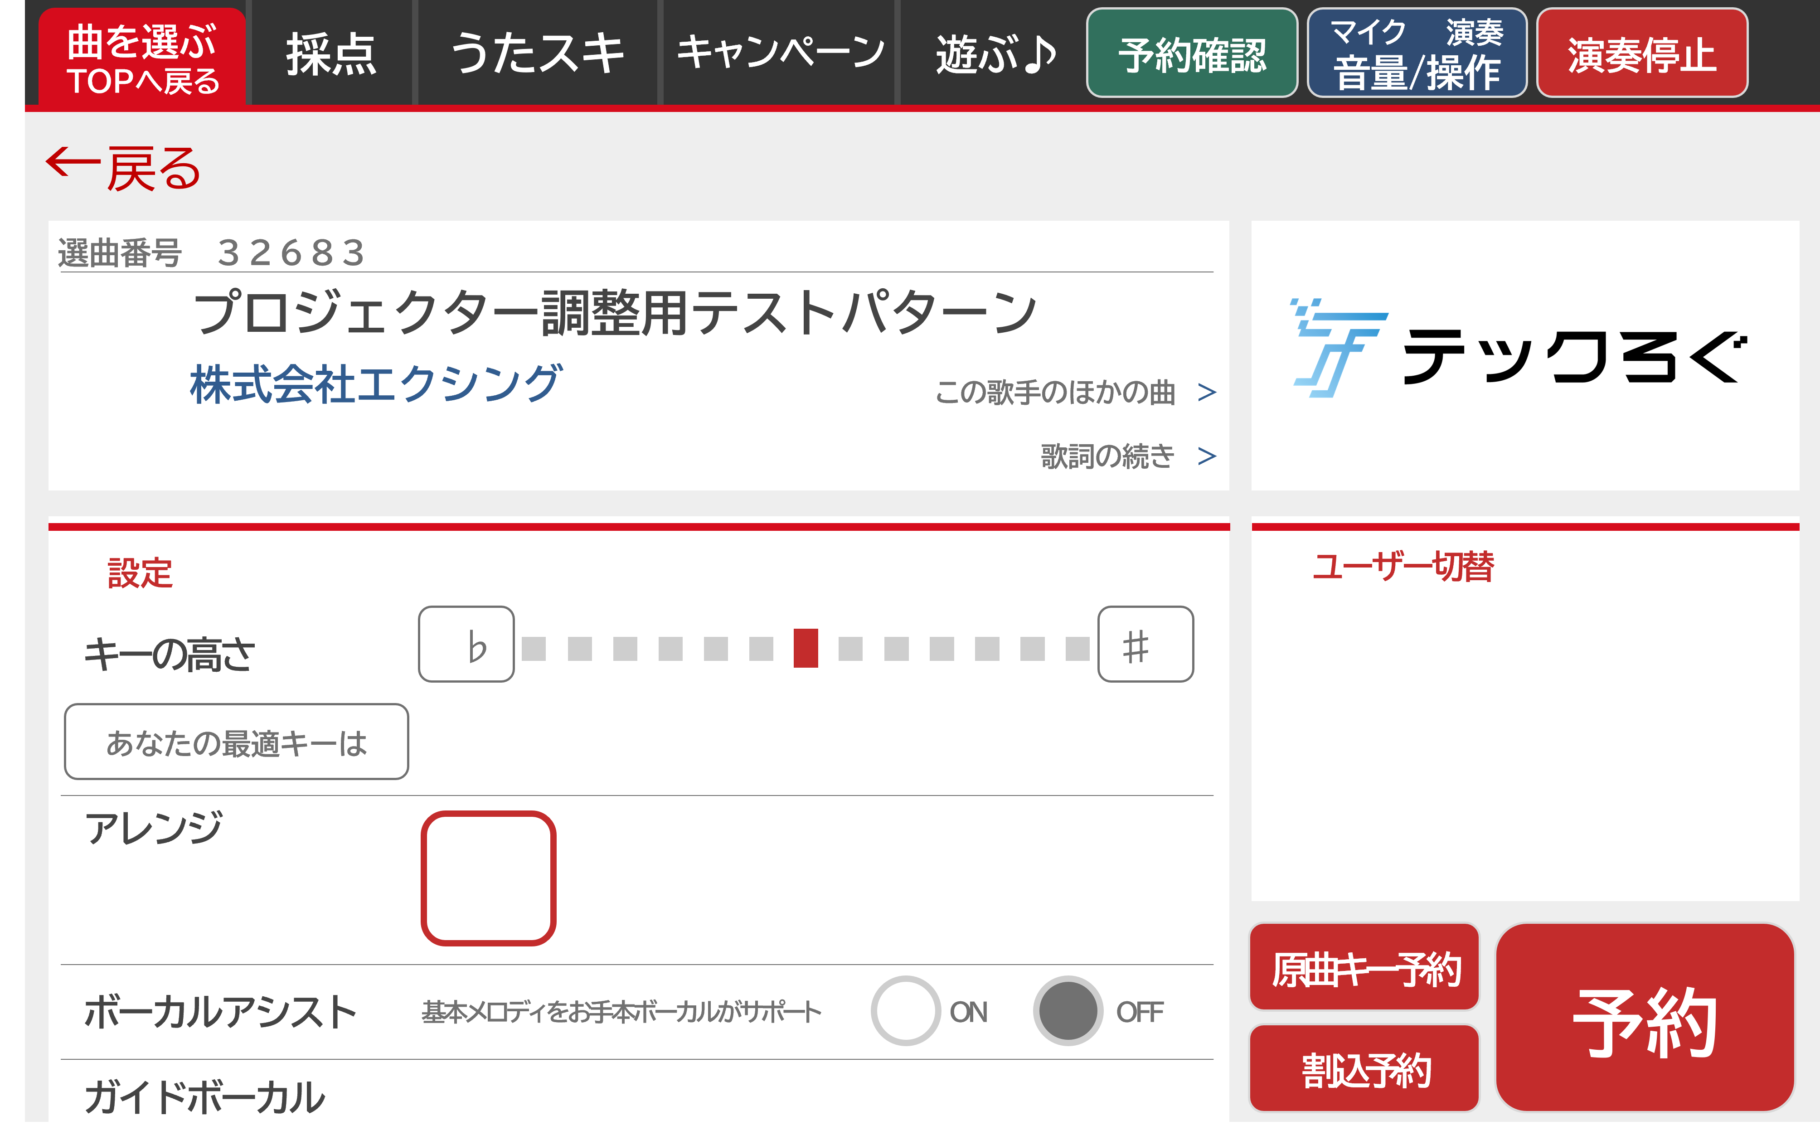Stop playback with 演奏停止

1642,53
